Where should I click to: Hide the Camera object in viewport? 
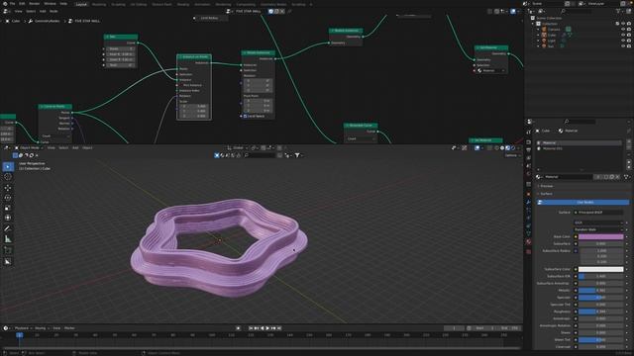(x=623, y=30)
